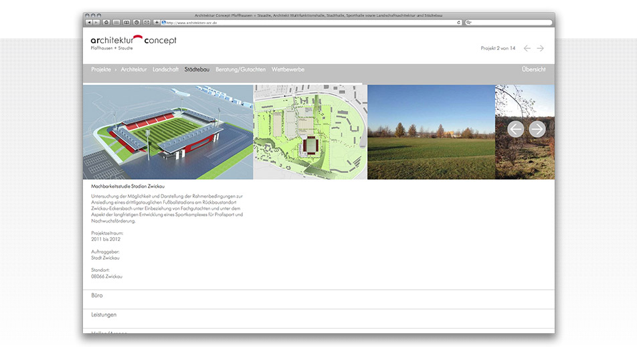Open the Top Sites grid icon
Image resolution: width=637 pixels, height=354 pixels.
116,22
